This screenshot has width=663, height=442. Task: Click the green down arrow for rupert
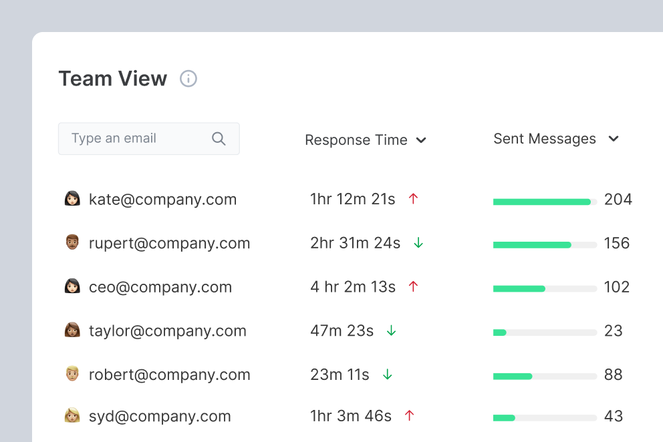(418, 242)
